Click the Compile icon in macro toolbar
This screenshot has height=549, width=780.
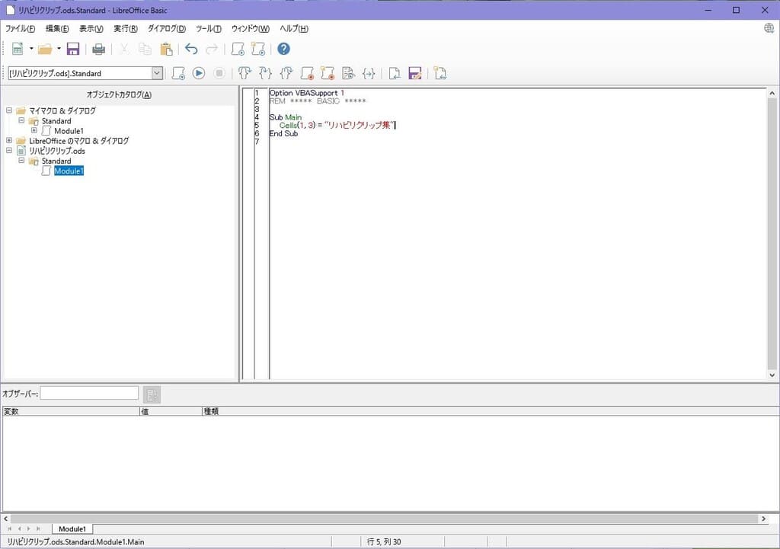pos(178,73)
